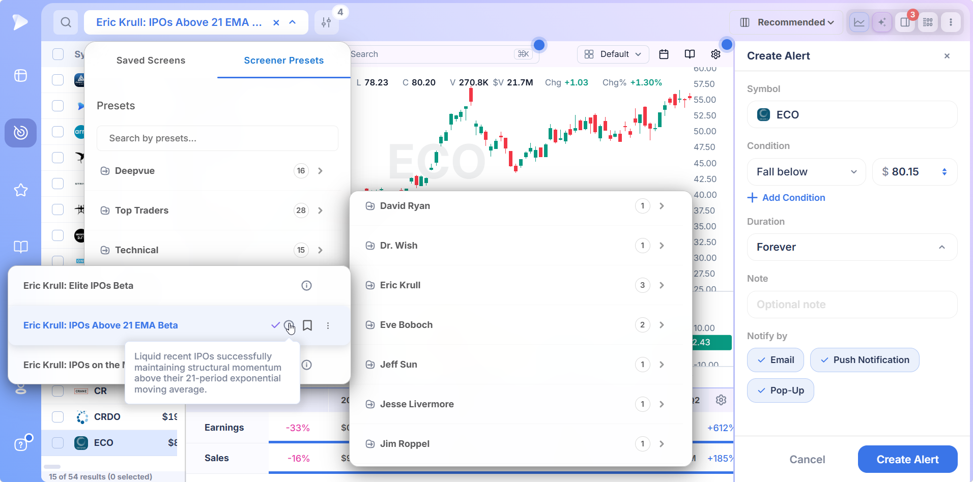This screenshot has height=482, width=973.
Task: Toggle the select-all checkbox in table header
Action: 58,54
